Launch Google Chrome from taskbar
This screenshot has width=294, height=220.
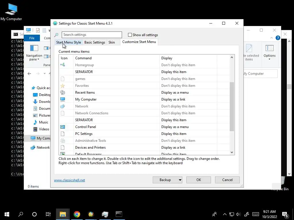click(77, 214)
